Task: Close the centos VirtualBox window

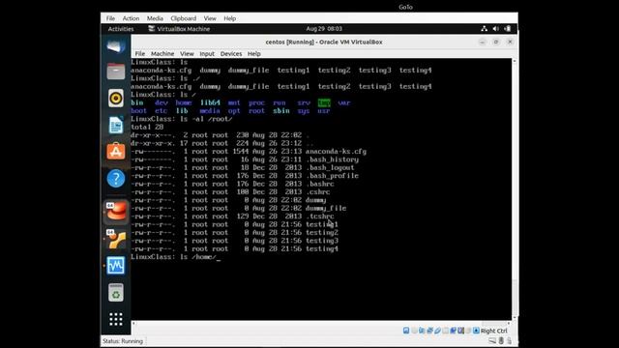Action: tap(510, 42)
